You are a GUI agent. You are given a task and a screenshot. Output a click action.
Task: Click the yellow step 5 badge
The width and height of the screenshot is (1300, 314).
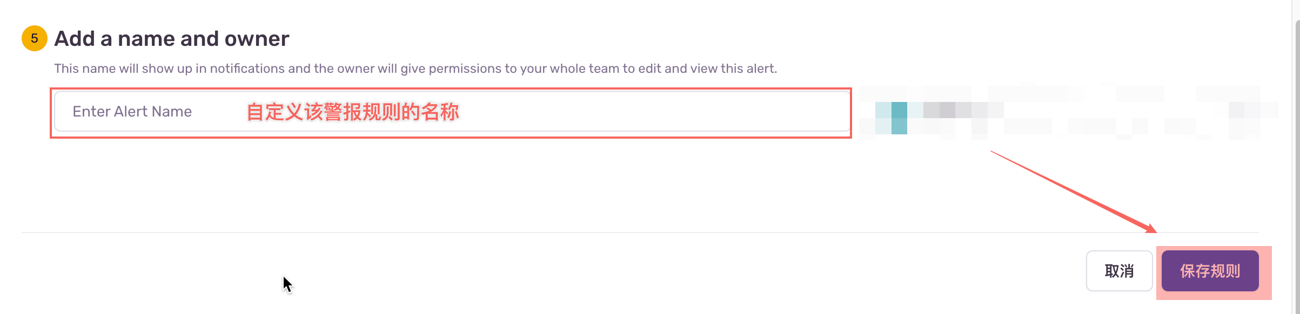[x=35, y=38]
